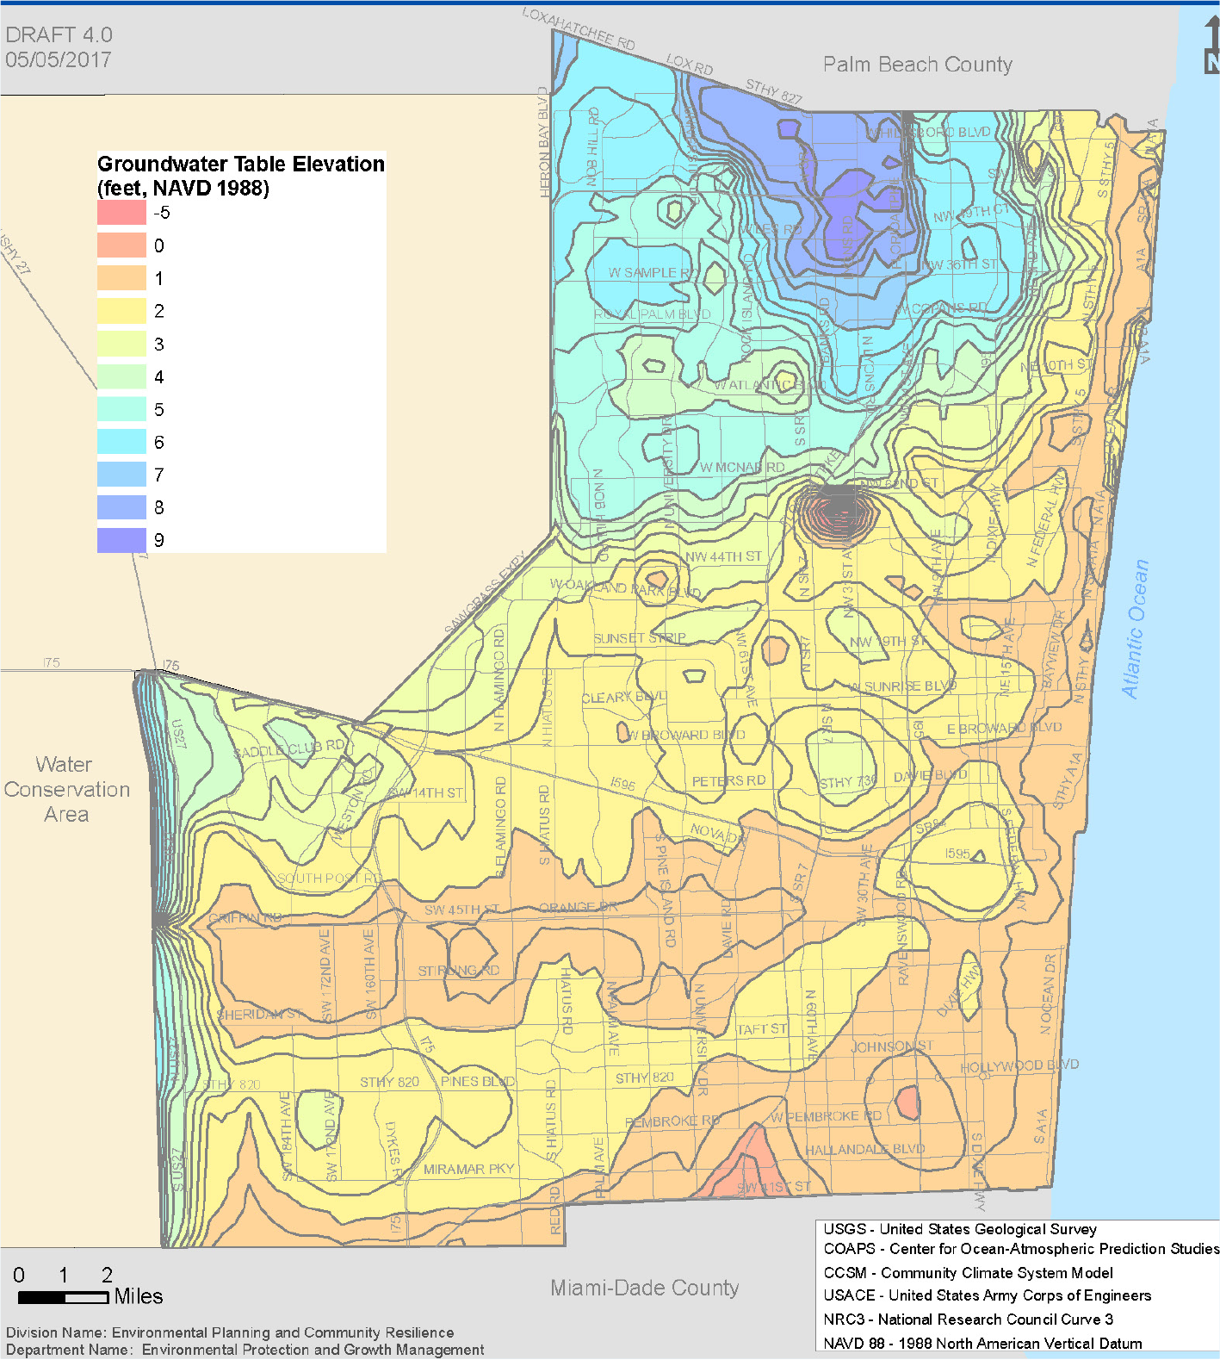Pick the 7 feet legend swatch
The height and width of the screenshot is (1360, 1220).
[121, 475]
